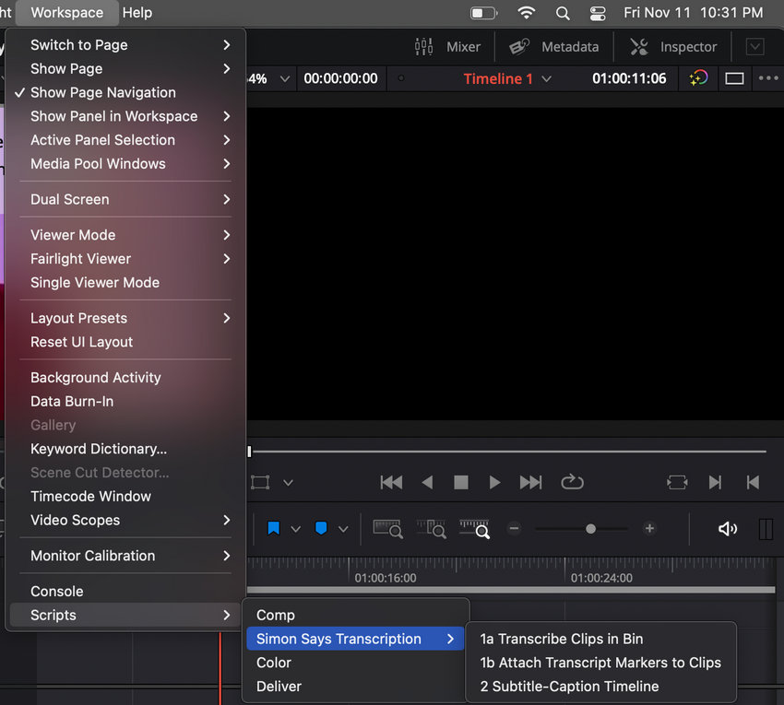The width and height of the screenshot is (784, 705).
Task: Open marker color dropdown arrow
Action: pyautogui.click(x=343, y=529)
